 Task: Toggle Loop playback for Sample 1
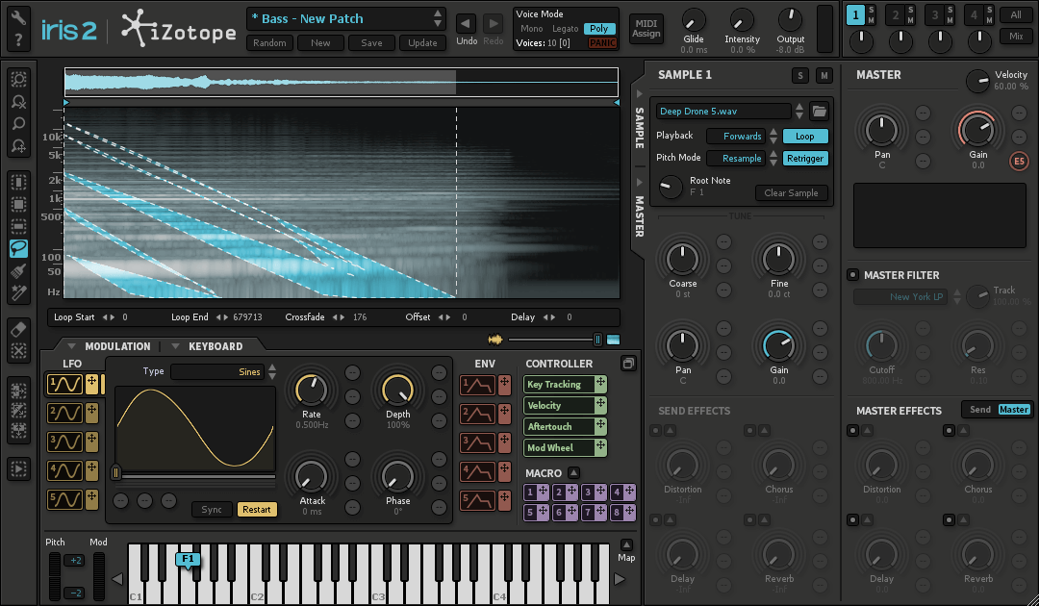805,137
